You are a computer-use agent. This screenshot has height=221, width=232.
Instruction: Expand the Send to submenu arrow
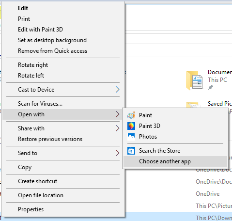coord(118,153)
